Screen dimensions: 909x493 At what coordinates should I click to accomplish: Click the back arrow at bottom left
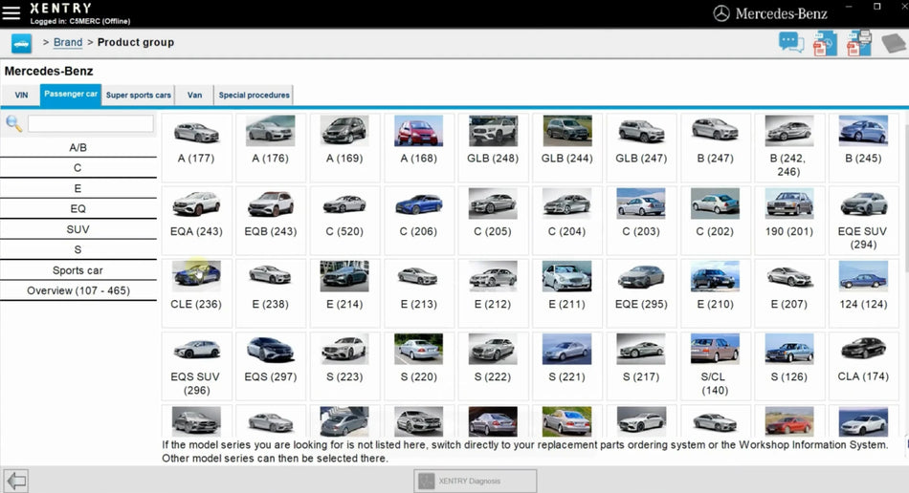coord(15,480)
